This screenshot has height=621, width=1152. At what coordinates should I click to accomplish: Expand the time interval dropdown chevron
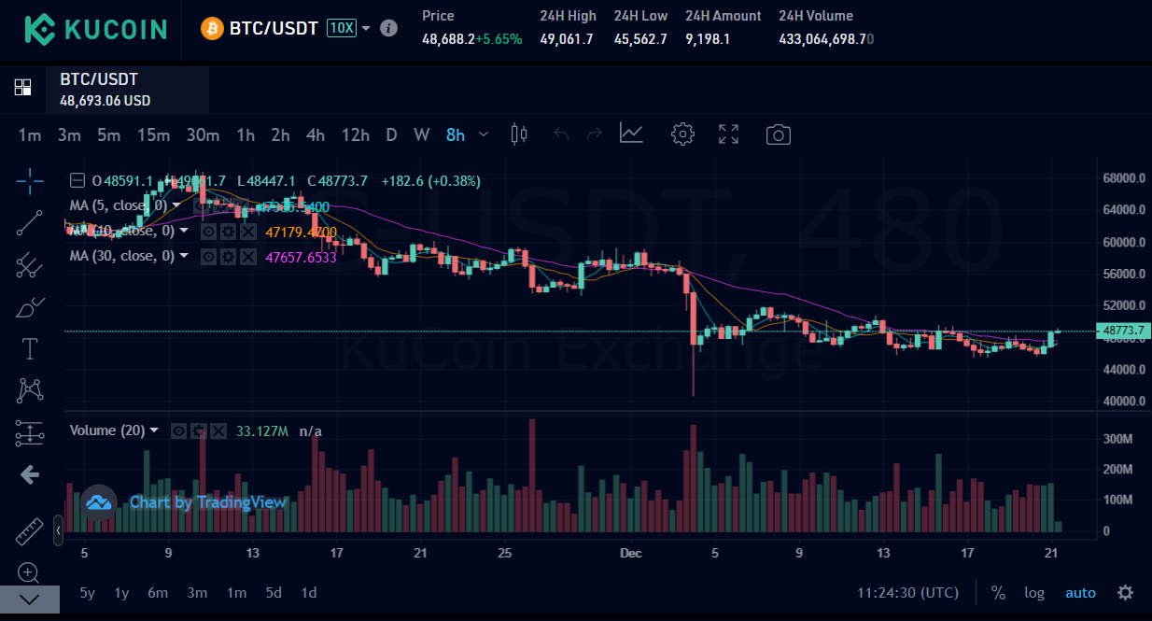[484, 134]
